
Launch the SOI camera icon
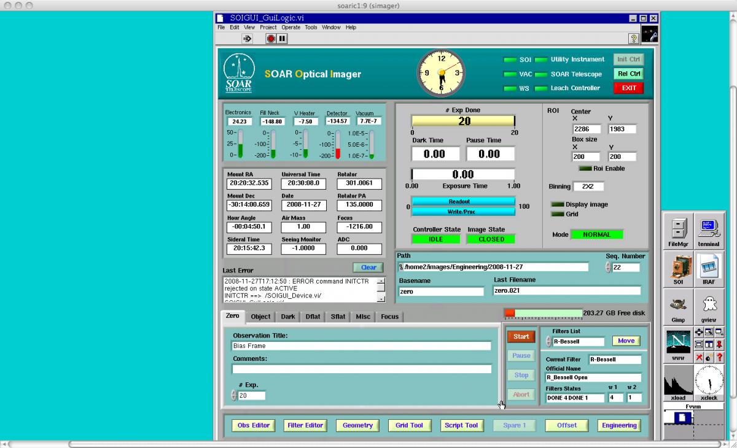(678, 269)
